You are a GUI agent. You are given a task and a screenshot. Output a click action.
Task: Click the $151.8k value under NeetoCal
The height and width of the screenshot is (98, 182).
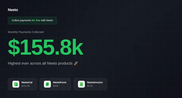click(x=26, y=86)
